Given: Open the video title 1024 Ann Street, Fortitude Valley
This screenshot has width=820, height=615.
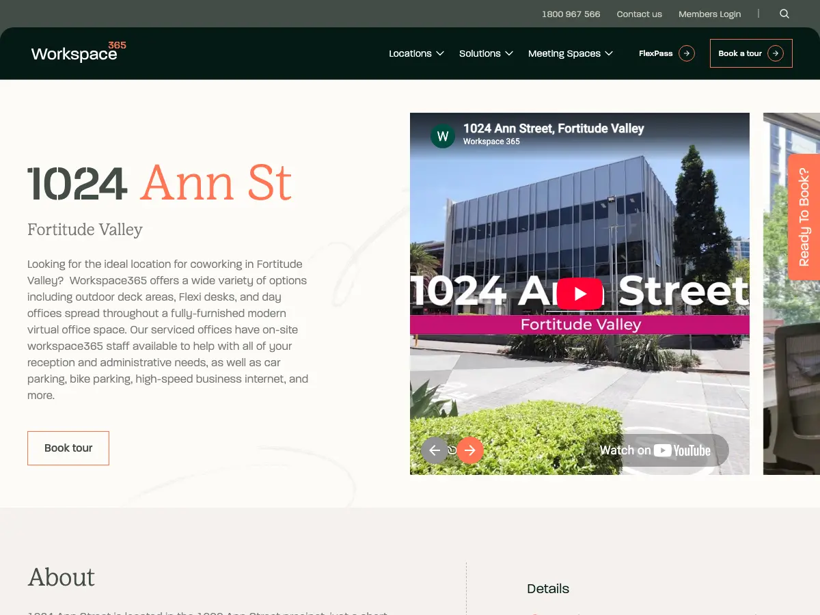Looking at the screenshot, I should [x=553, y=128].
